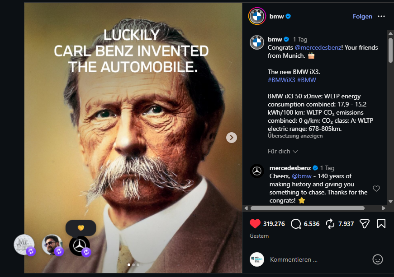
Task: Open the three-dots more options menu
Action: pyautogui.click(x=381, y=16)
